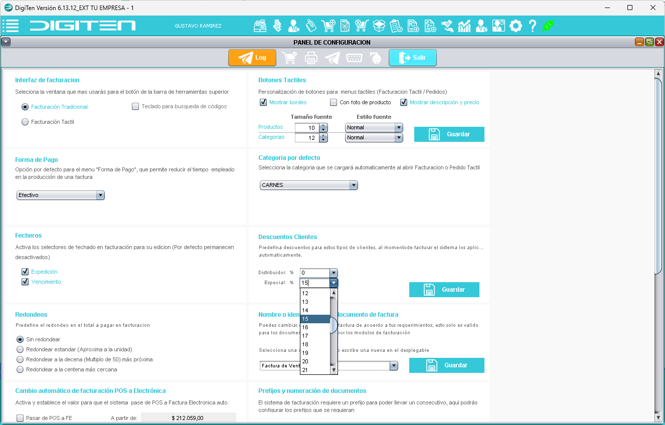Open the clipboard checklist icon
The height and width of the screenshot is (425, 665).
click(x=396, y=26)
